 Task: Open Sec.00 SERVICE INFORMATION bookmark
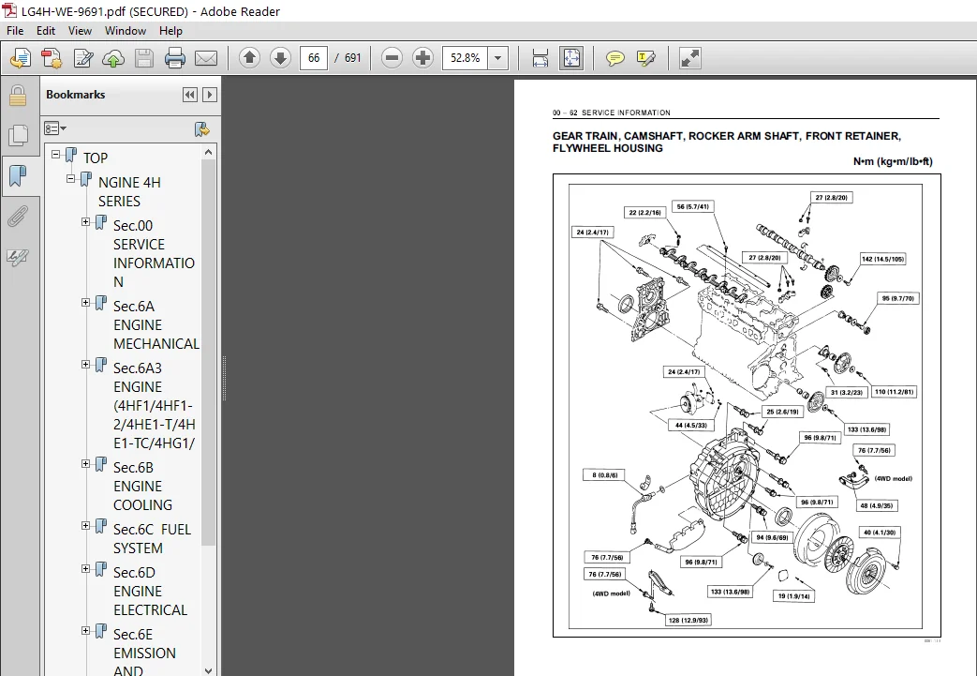[x=154, y=254]
